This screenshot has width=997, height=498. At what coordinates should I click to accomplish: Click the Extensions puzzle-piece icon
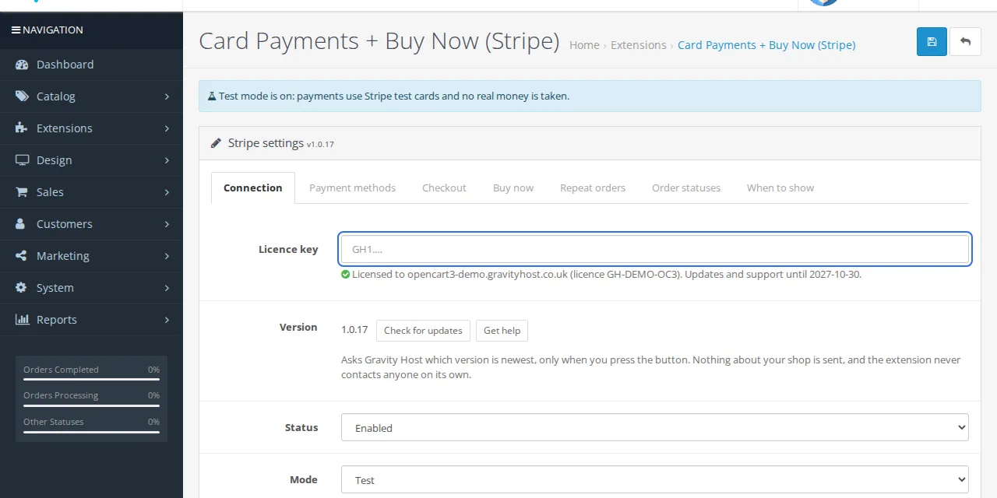coord(22,128)
